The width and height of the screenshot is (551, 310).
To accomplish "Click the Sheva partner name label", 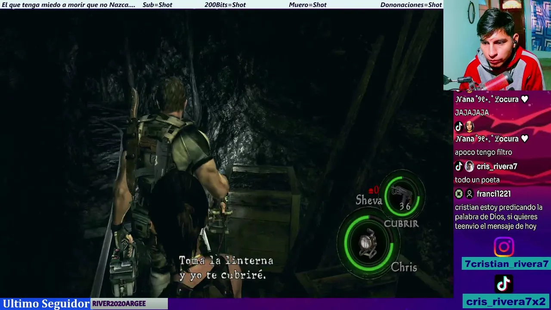I will (x=369, y=200).
